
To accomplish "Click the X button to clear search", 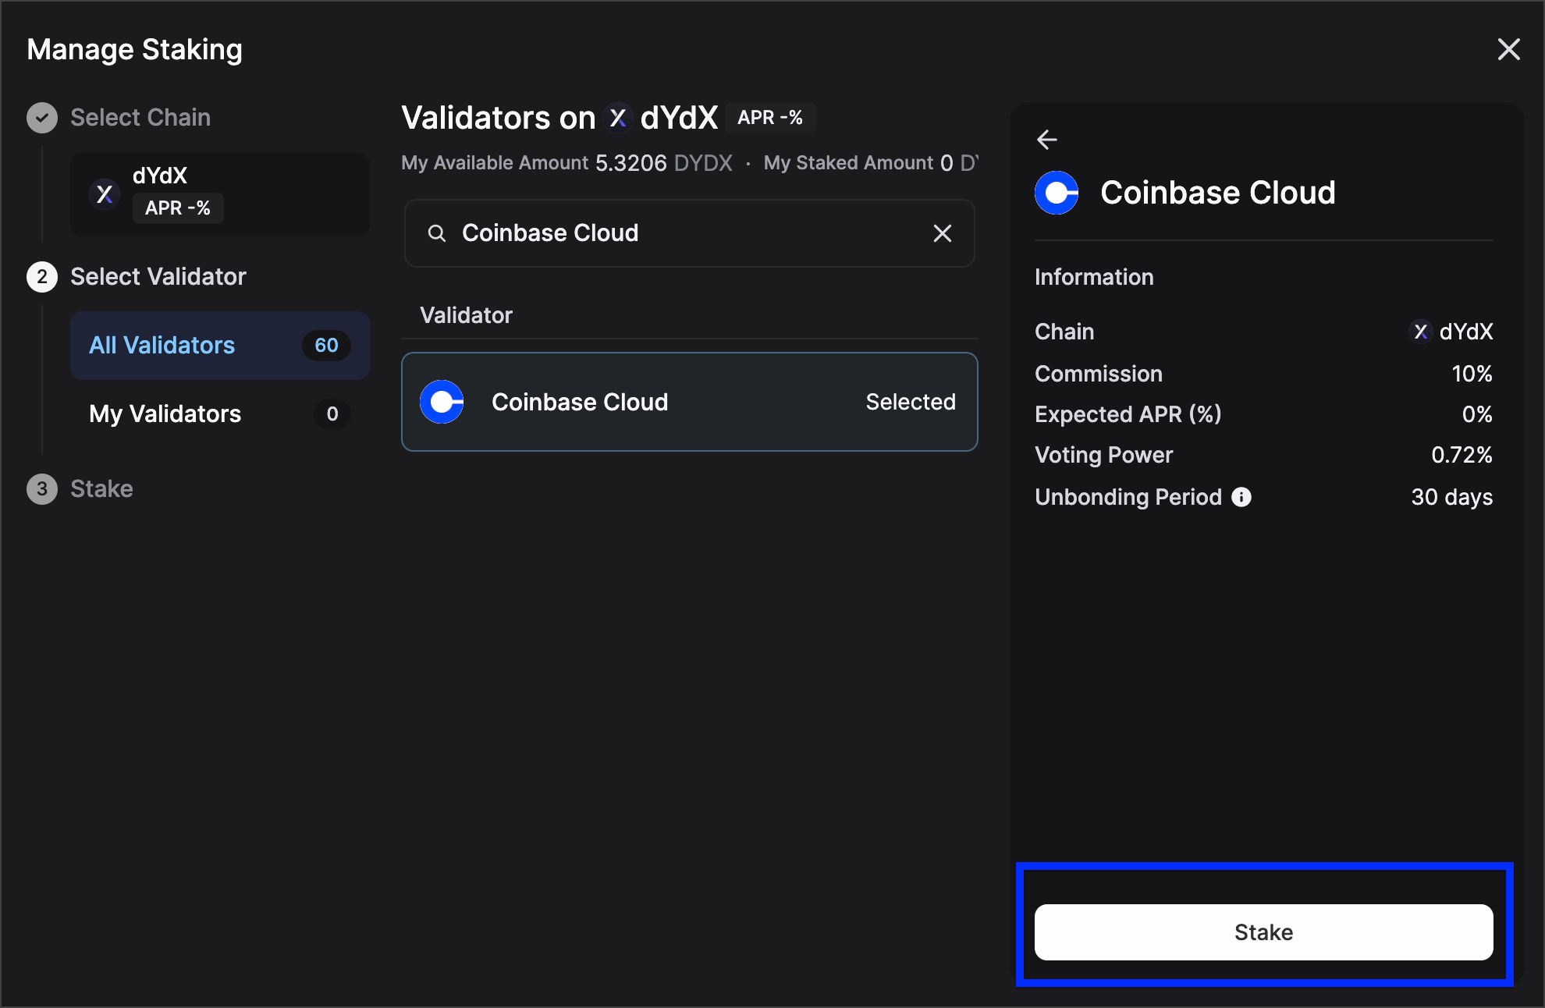I will [943, 233].
